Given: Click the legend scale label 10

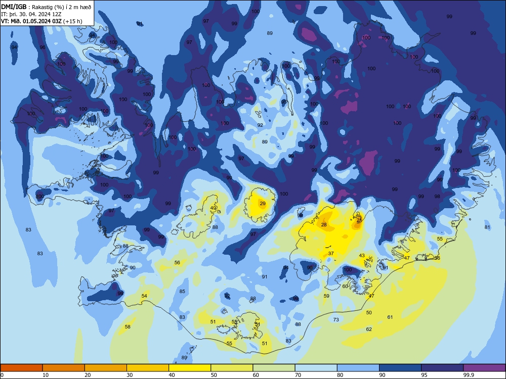Looking at the screenshot, I should (x=46, y=375).
